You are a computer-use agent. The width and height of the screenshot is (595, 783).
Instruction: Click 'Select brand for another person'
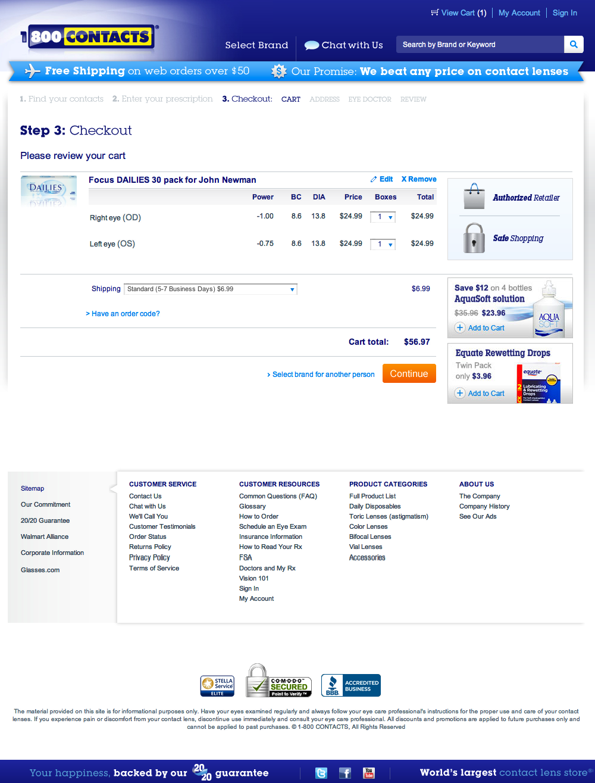click(x=322, y=374)
